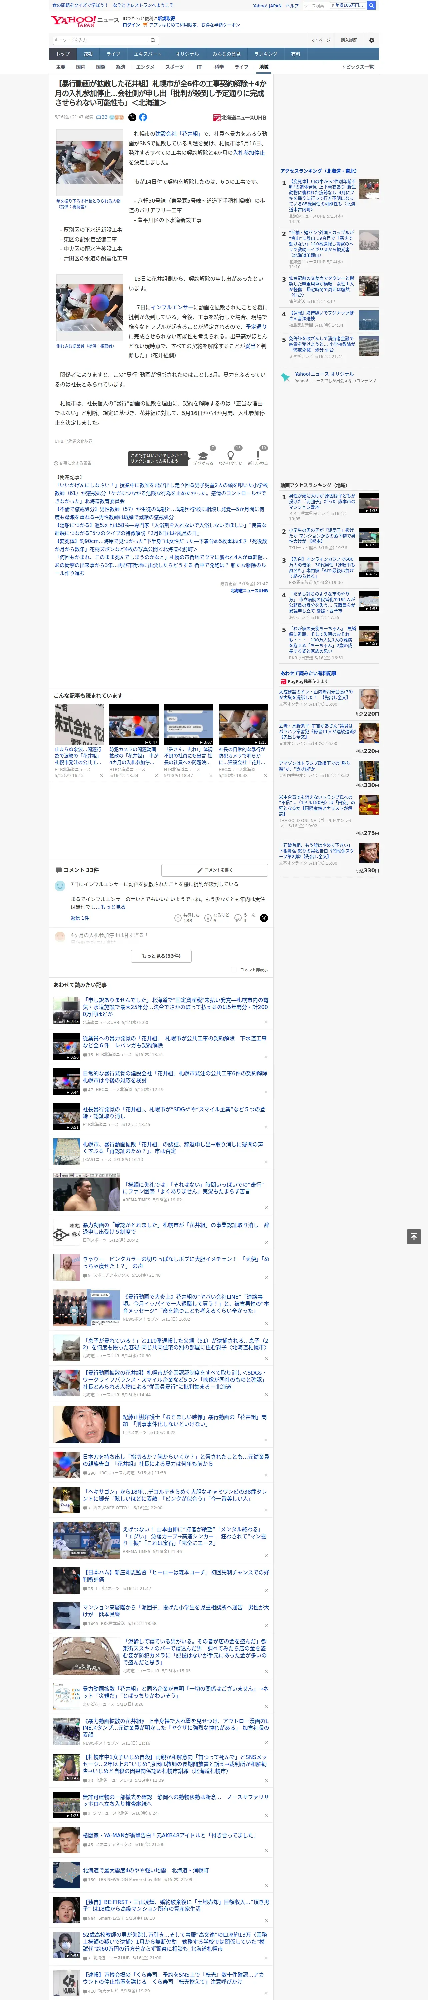Open the 購入履歴 link
The image size is (428, 2000).
tap(349, 40)
